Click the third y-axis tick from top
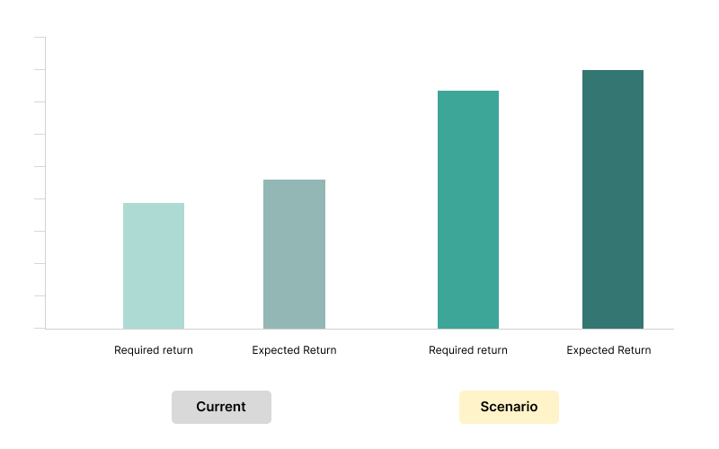Screen dimensions: 719x449 (40, 102)
